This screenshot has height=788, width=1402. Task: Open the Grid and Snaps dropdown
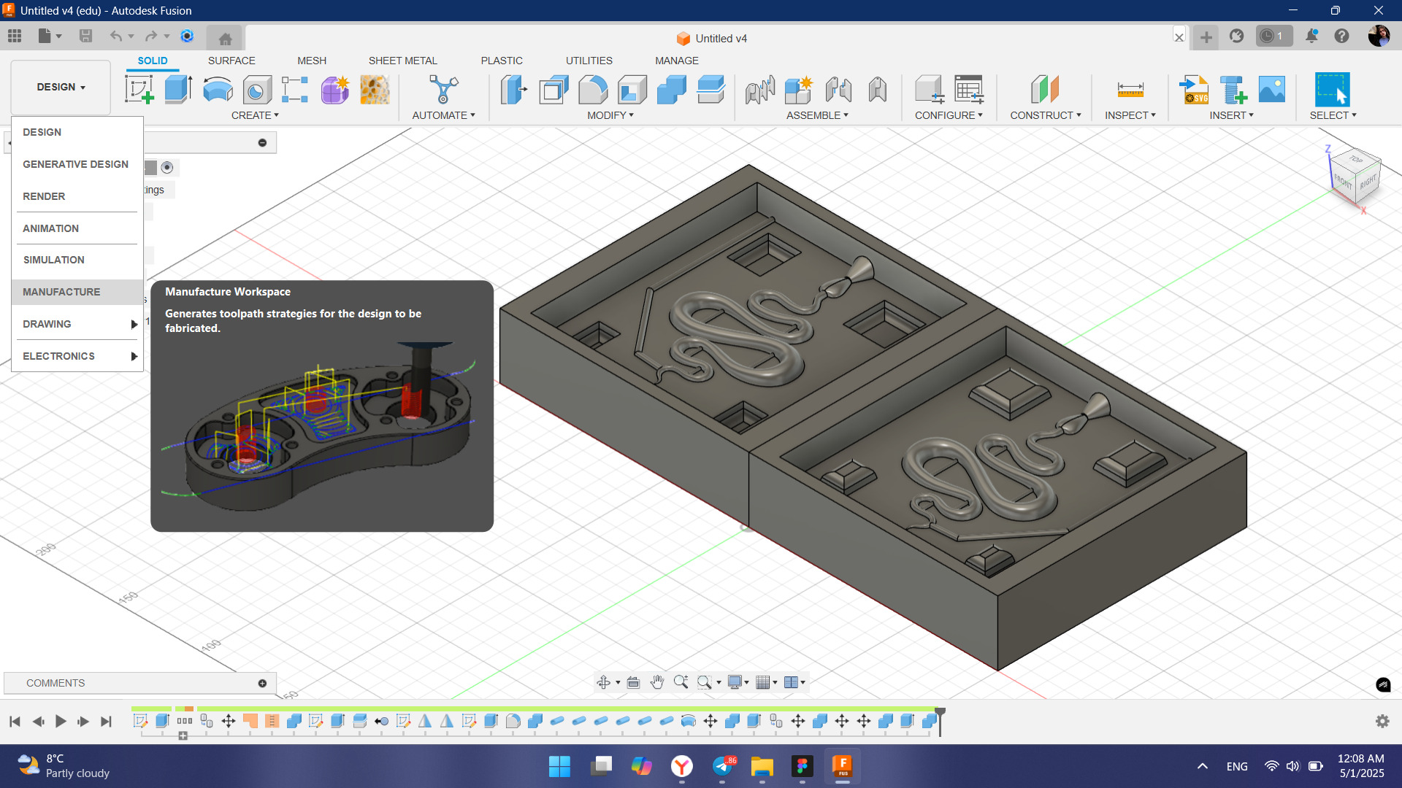pyautogui.click(x=766, y=682)
